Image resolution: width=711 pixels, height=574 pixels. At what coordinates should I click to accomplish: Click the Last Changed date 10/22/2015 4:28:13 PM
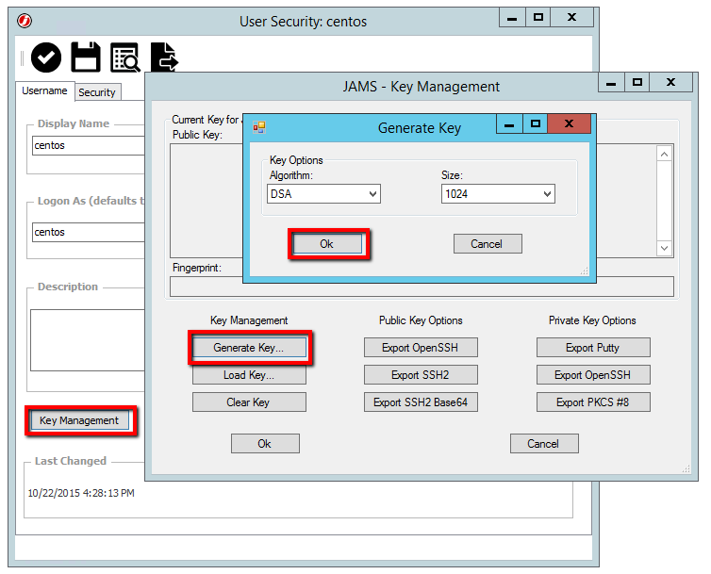tap(81, 493)
